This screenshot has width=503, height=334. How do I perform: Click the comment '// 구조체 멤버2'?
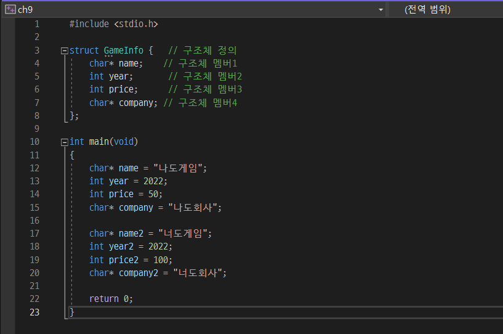click(x=205, y=76)
